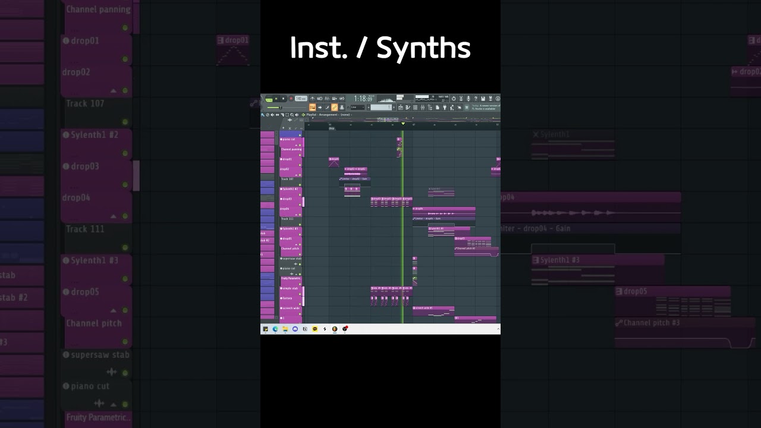Select the playlist slip arrows tool
This screenshot has width=761, height=428.
tap(277, 115)
